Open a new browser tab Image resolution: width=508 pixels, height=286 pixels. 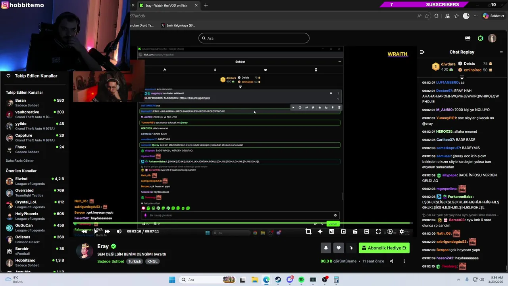(206, 6)
